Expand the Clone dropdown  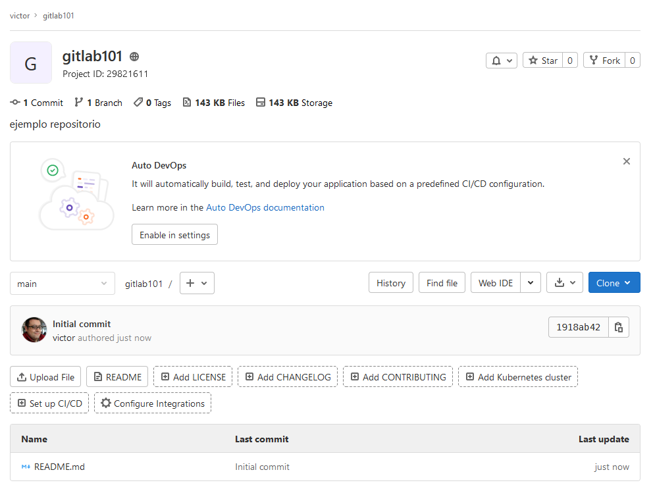[614, 283]
